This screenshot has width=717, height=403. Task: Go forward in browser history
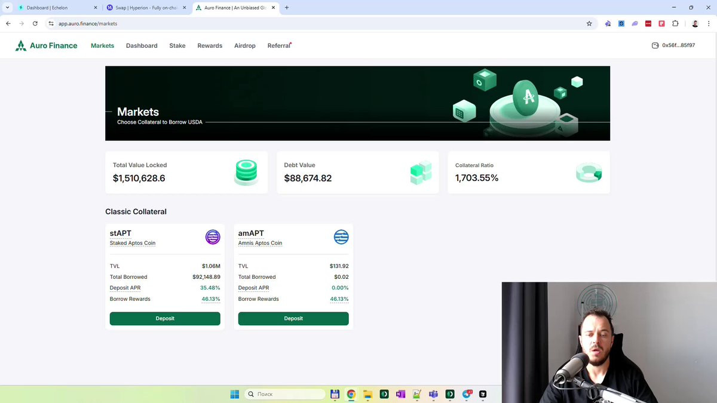click(22, 23)
